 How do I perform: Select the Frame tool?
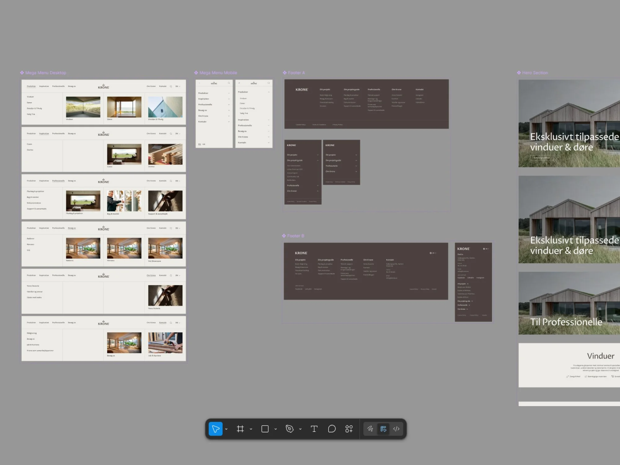click(240, 429)
